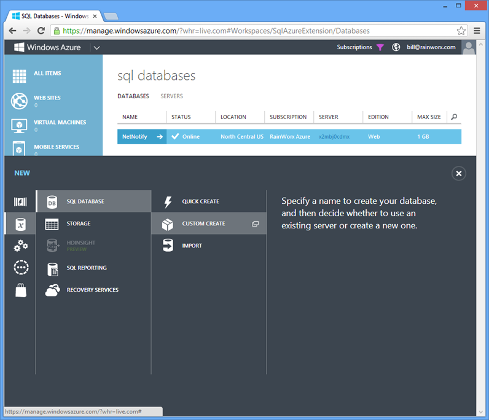
Task: Click the Virtual Machines monitor icon
Action: coord(19,126)
